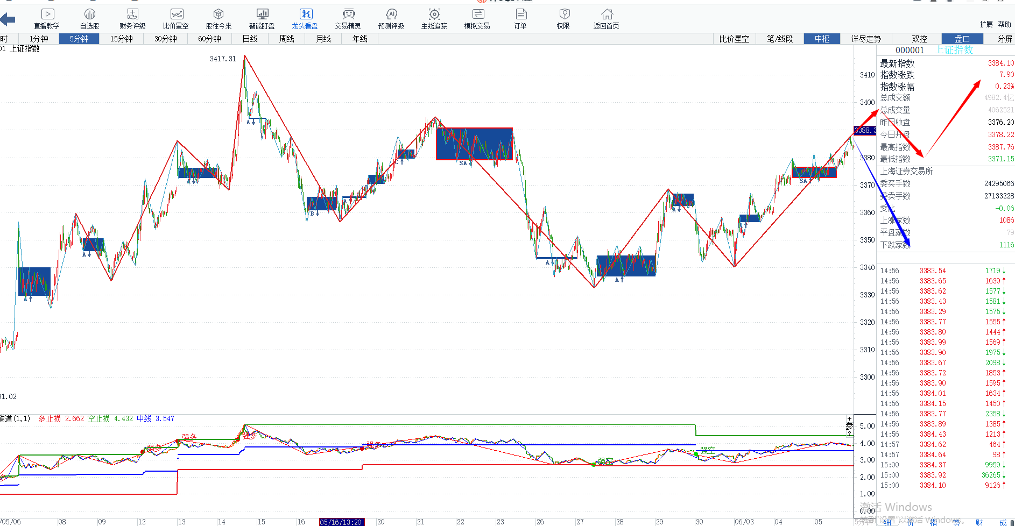Click the 分屏 split screen button
1015x526 pixels.
[x=1004, y=39]
